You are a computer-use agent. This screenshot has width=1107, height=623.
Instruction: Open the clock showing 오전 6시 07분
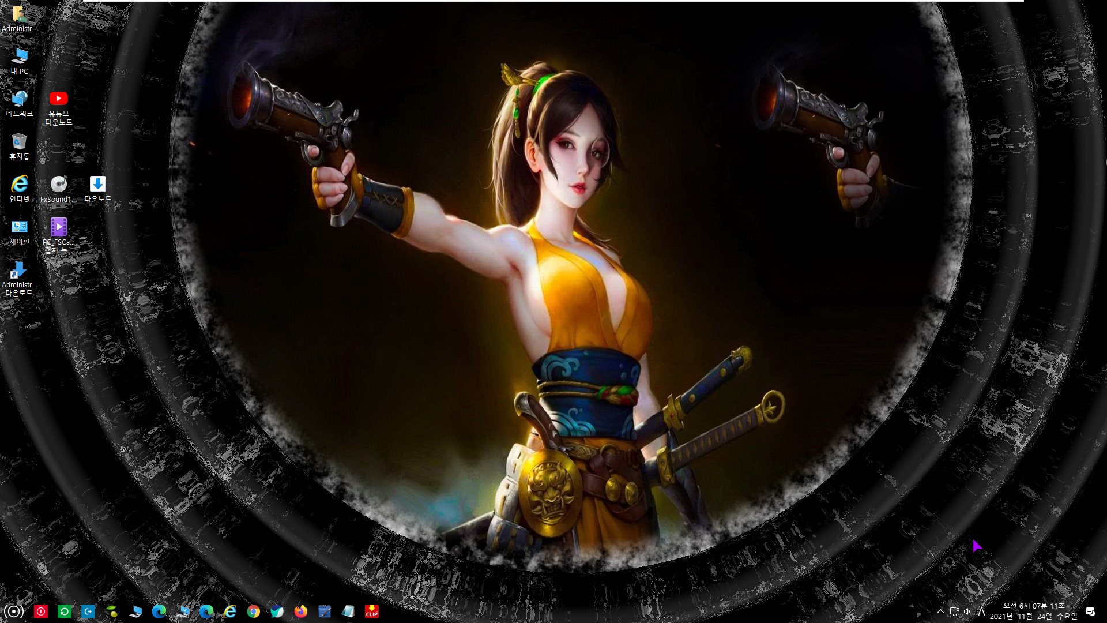point(1033,611)
